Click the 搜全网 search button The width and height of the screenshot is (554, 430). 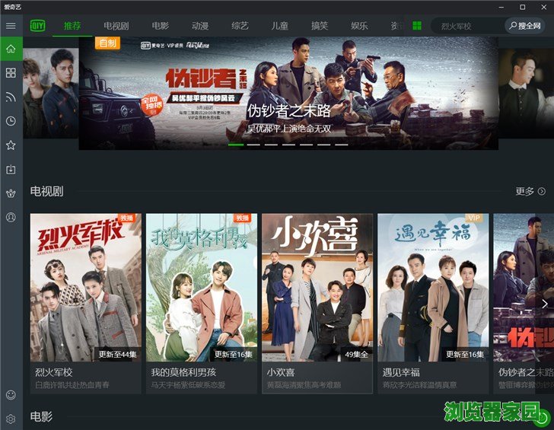(x=524, y=26)
